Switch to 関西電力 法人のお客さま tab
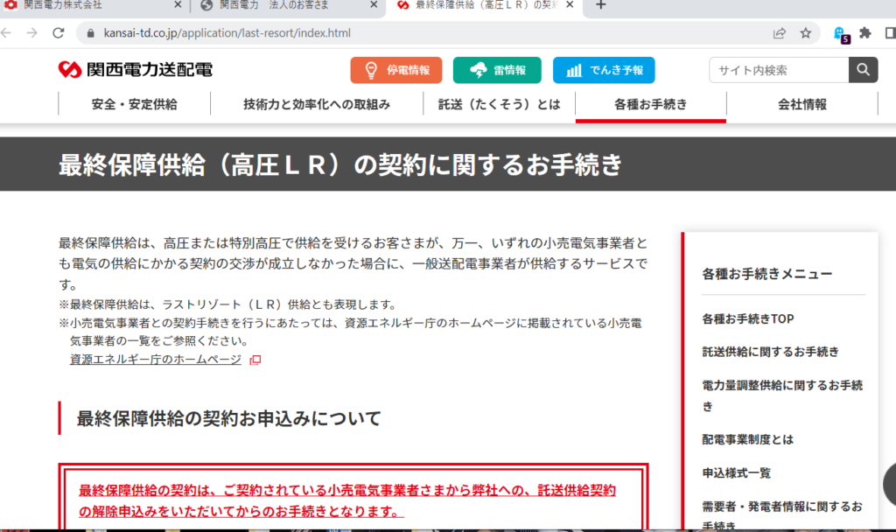 [x=280, y=5]
